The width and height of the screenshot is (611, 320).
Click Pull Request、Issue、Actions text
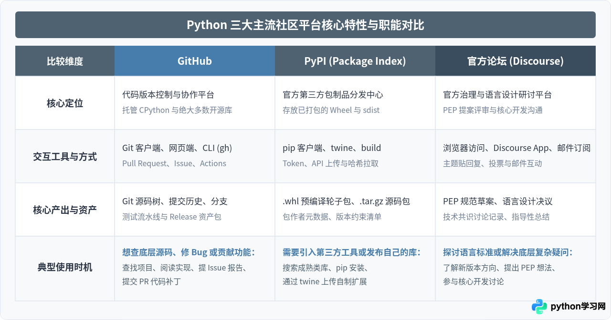(x=174, y=163)
